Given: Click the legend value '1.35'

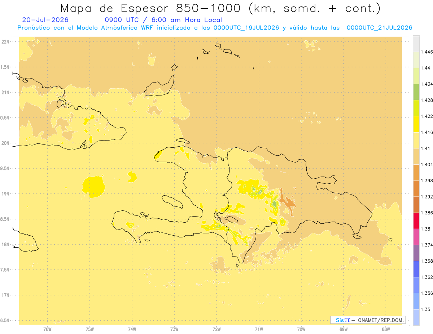Looking at the screenshot, I should pyautogui.click(x=426, y=309).
